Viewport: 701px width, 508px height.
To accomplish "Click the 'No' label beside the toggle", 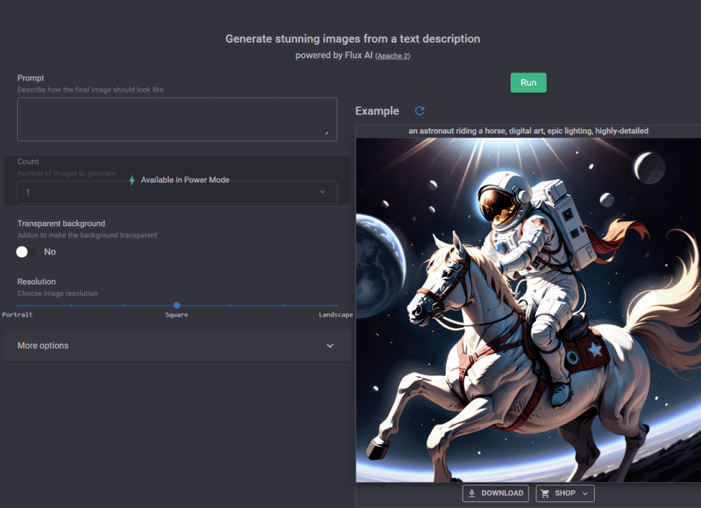I will [x=50, y=252].
